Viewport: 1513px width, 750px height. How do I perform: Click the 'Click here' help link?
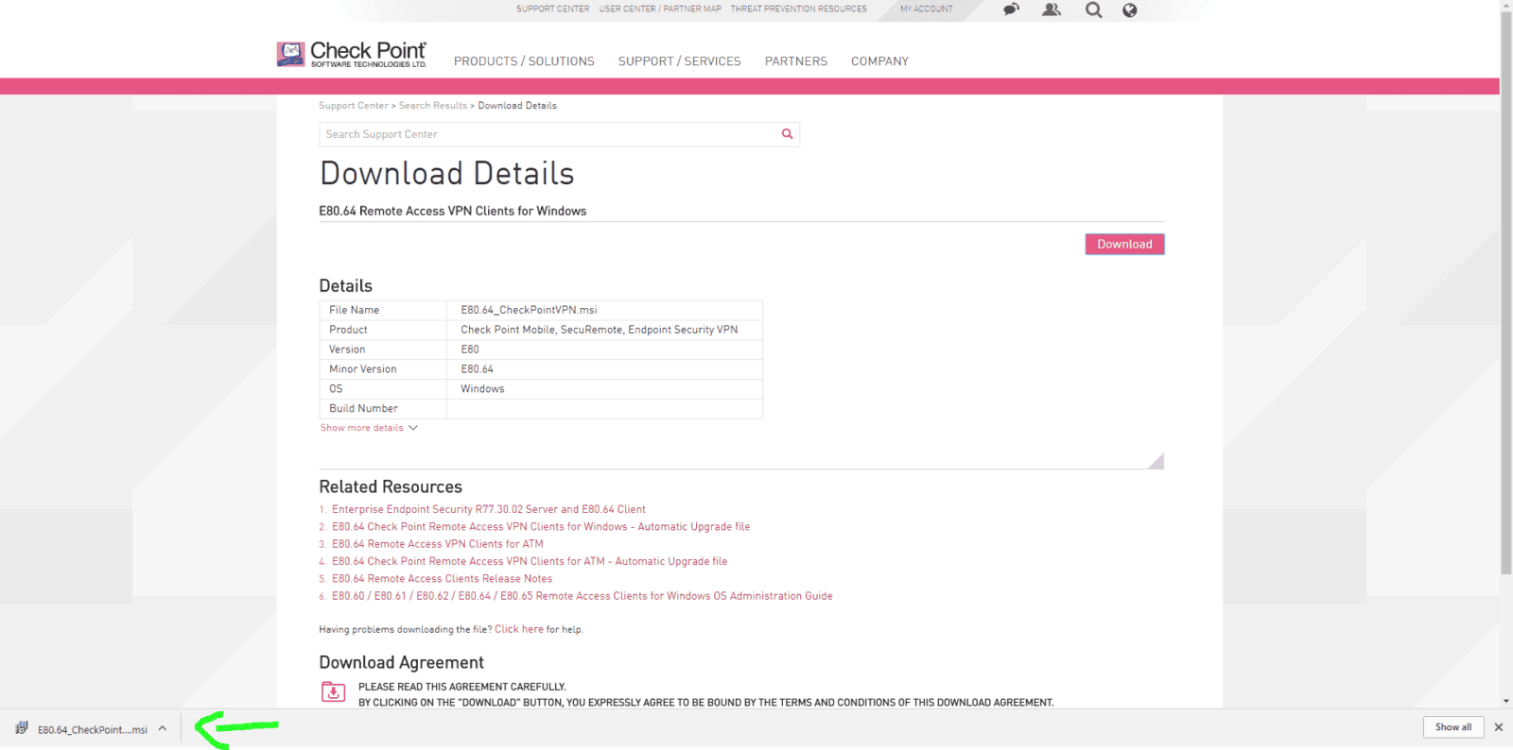[x=519, y=629]
